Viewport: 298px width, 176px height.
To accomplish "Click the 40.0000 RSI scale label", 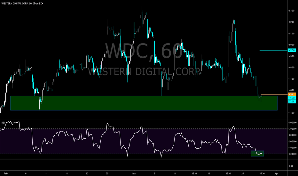I will point(293,148).
